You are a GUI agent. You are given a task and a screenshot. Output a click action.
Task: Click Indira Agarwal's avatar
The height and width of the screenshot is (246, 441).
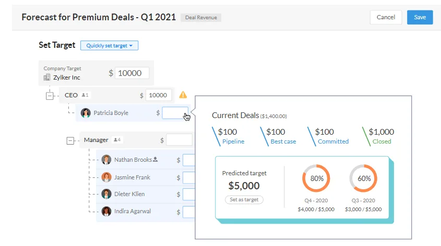coord(106,211)
